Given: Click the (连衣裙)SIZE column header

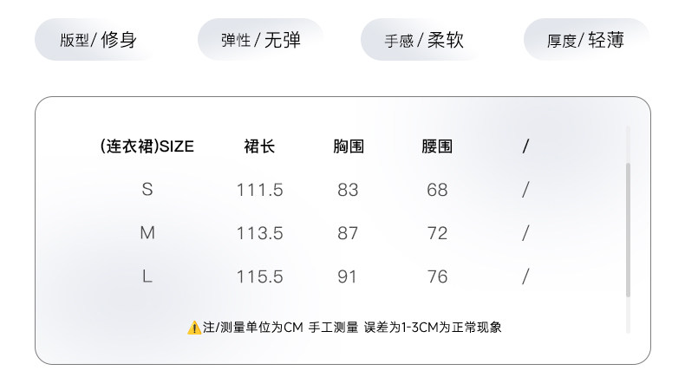Looking at the screenshot, I should (x=147, y=146).
